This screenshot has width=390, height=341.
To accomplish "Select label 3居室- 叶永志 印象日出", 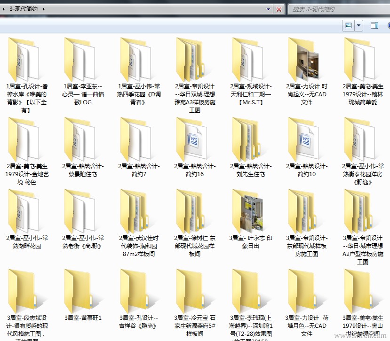I will [x=251, y=242].
